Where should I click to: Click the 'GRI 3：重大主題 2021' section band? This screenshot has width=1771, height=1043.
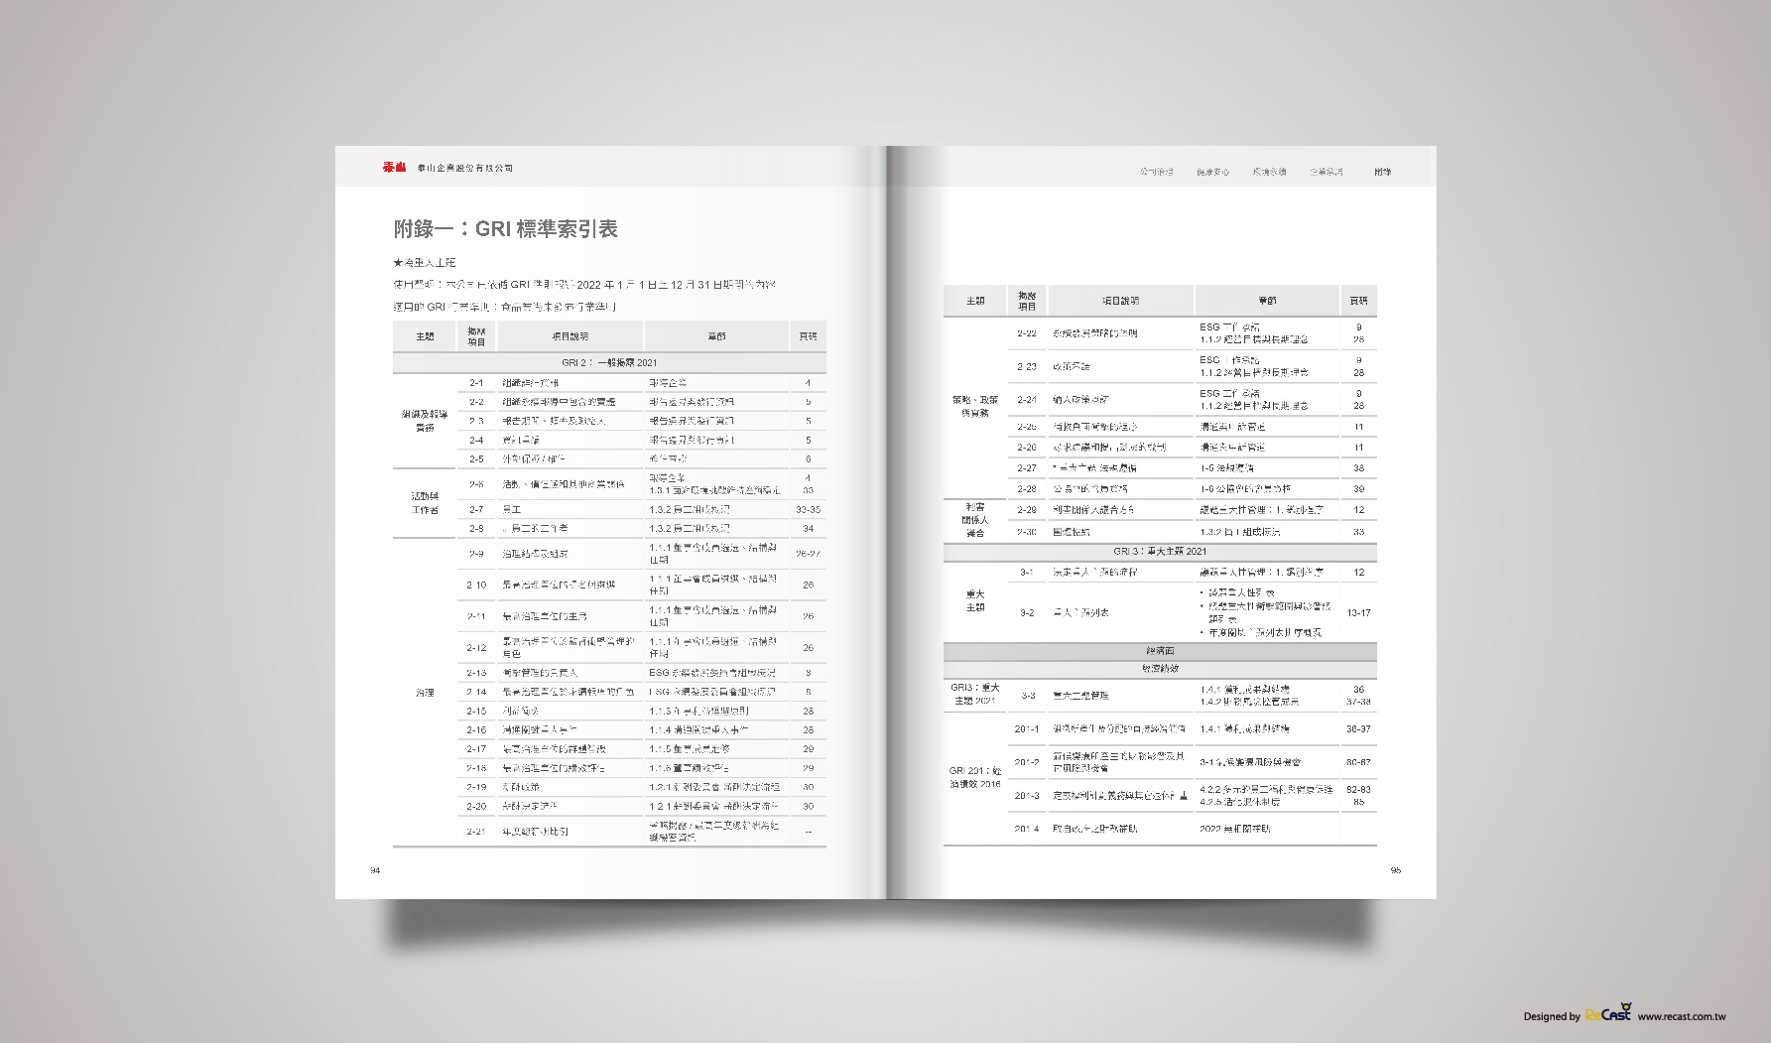click(x=1160, y=552)
